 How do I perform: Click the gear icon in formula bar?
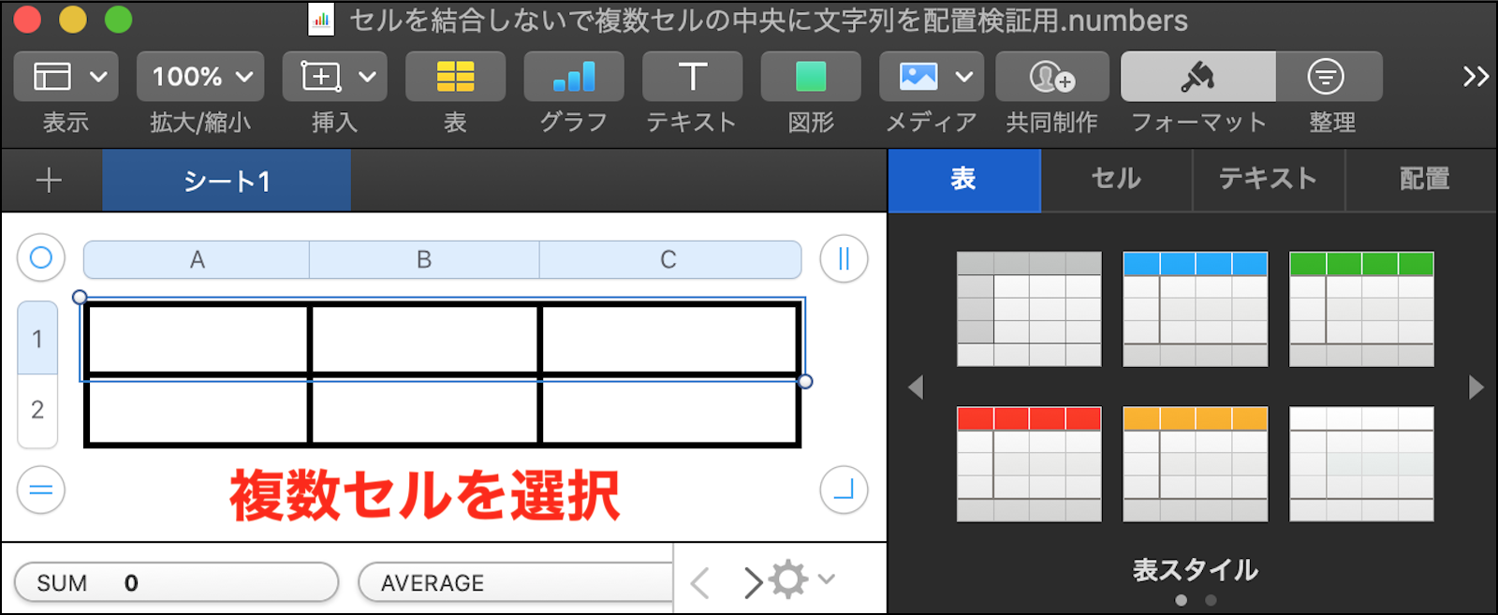[x=789, y=579]
